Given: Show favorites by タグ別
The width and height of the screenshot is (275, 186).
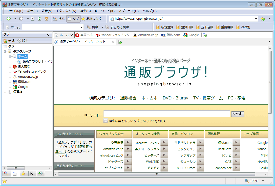Looking at the screenshot, I should point(243,27).
